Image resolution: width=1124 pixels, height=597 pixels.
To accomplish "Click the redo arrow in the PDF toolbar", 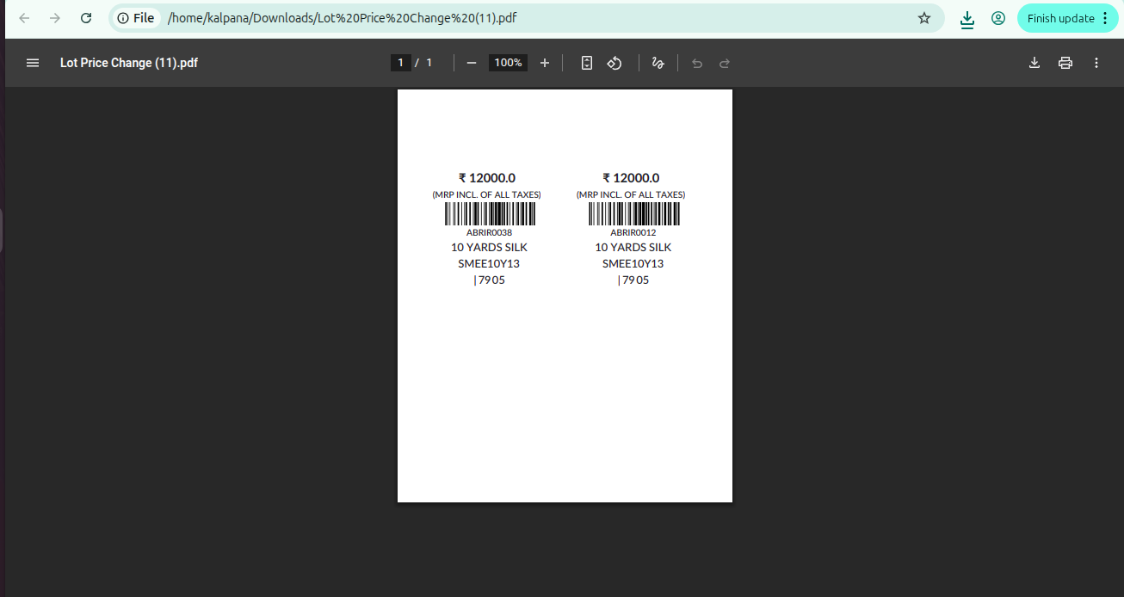I will [725, 63].
